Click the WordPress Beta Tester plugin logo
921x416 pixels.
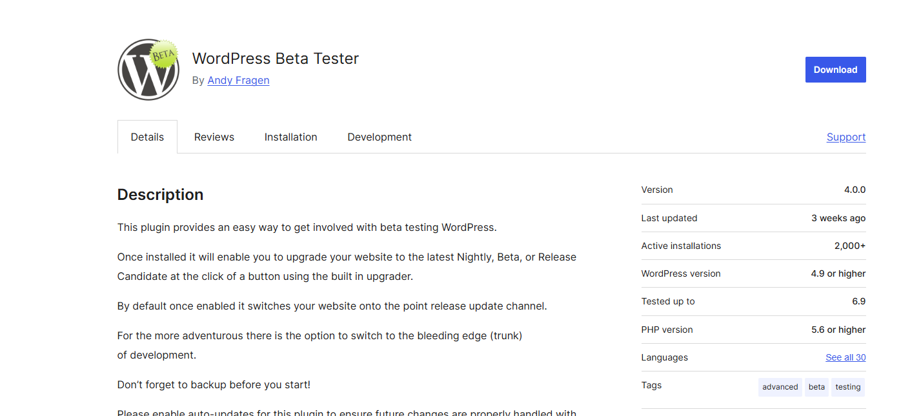pos(148,70)
